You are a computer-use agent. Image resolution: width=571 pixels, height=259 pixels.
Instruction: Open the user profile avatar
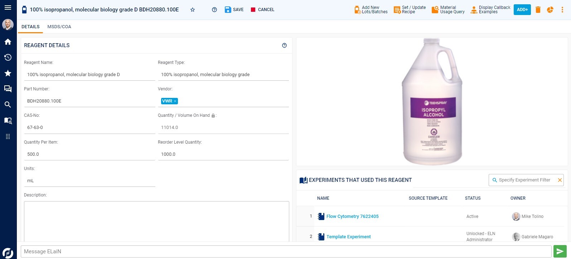[x=8, y=25]
